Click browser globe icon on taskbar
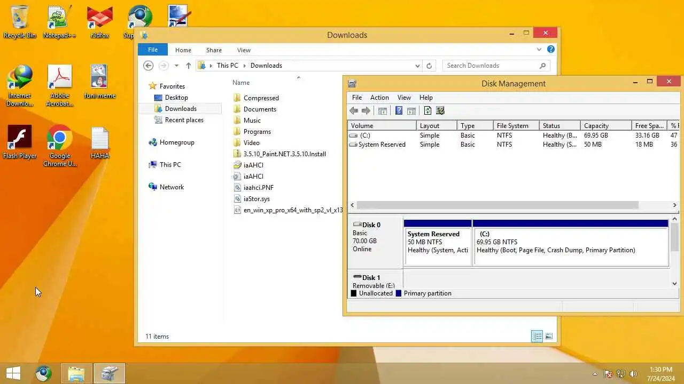 coord(43,373)
